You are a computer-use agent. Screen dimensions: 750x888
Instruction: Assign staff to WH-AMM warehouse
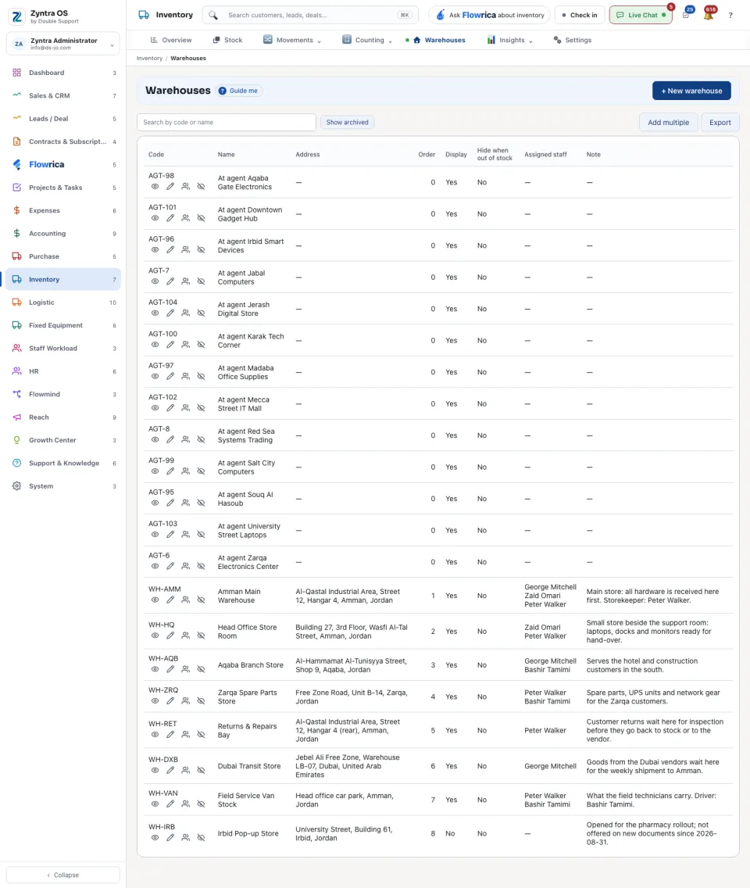point(186,600)
